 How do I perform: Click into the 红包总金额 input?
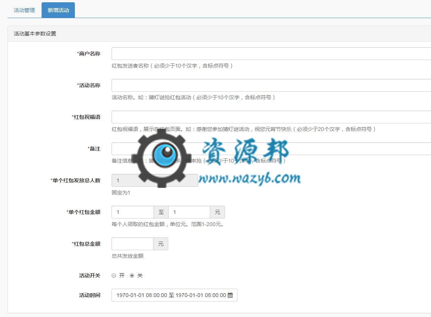[x=132, y=244]
